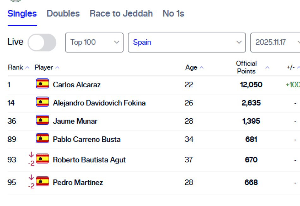Switch to the Race to Jeddah tab
This screenshot has height=206, width=300.
pos(121,14)
